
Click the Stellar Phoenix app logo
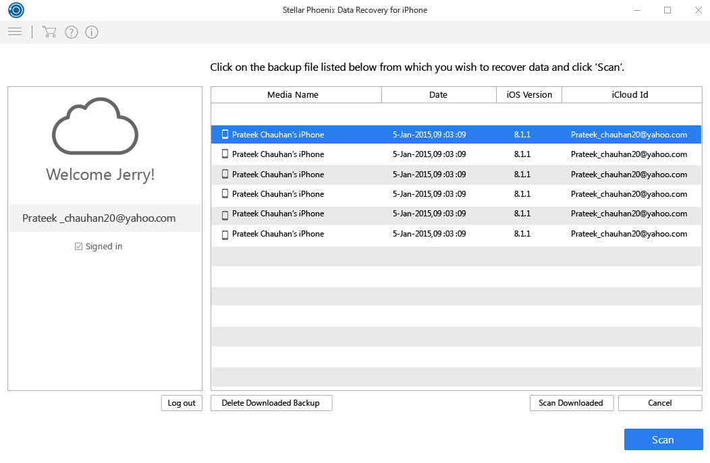[x=16, y=10]
